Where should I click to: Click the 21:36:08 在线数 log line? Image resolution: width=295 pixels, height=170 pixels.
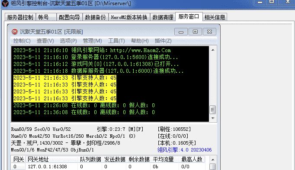tap(84, 112)
